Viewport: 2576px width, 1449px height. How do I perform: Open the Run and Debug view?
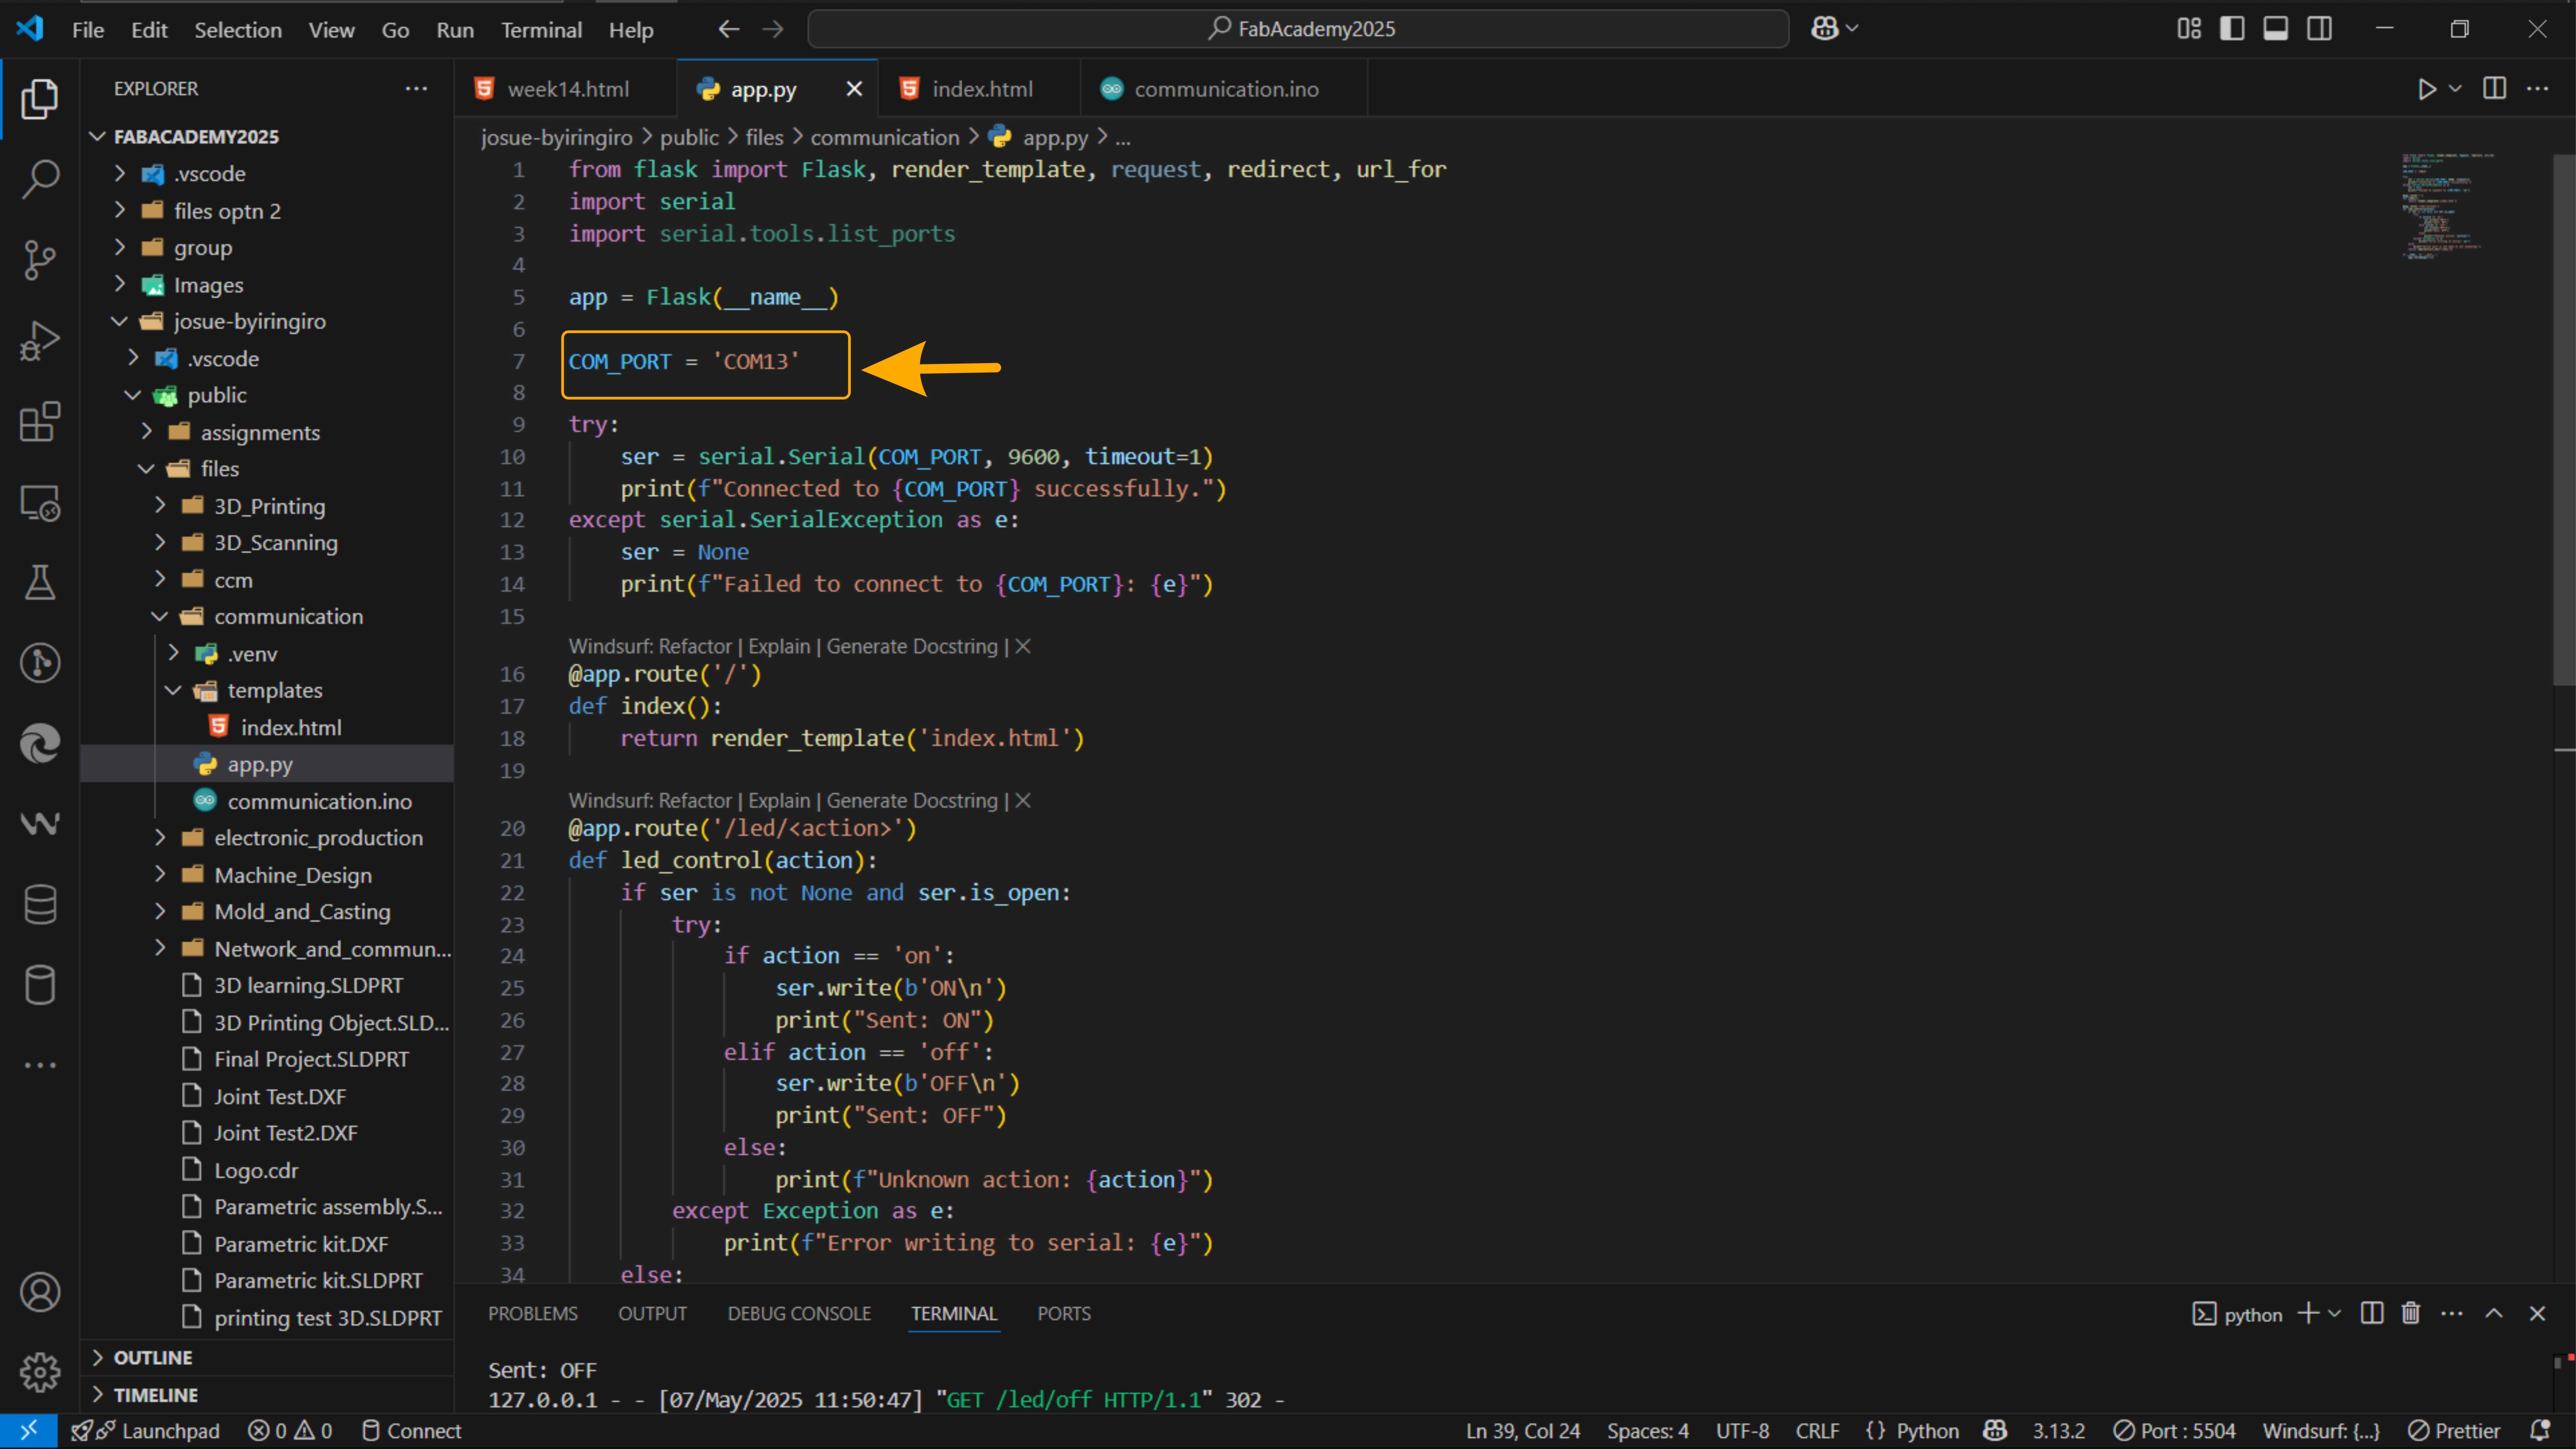tap(40, 341)
